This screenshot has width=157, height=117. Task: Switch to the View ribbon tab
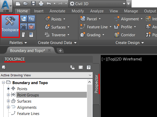tap(114, 11)
